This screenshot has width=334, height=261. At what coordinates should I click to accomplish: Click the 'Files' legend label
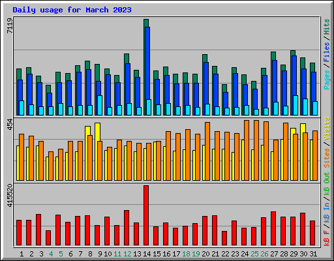point(326,52)
